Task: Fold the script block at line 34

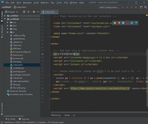Action: pos(50,75)
